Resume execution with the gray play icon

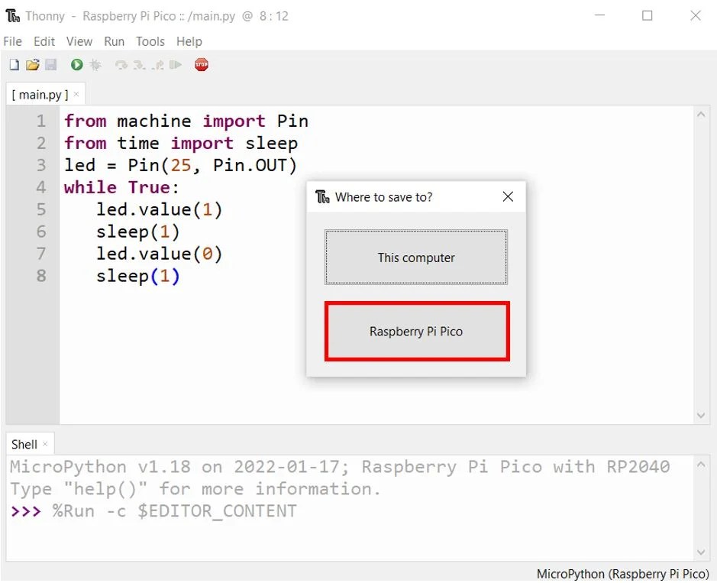[176, 65]
